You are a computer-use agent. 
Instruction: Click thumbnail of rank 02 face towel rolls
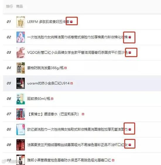tap(20, 37)
